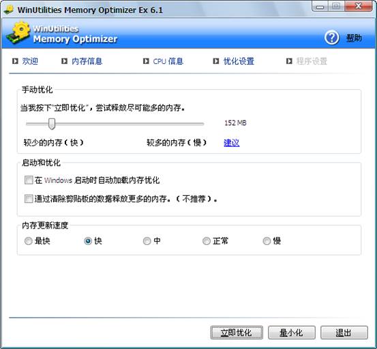Click the blue help question mark icon

(331, 37)
